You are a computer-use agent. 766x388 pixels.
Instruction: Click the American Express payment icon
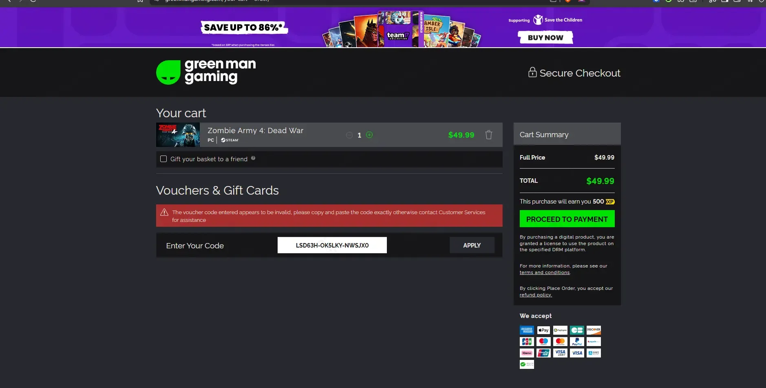pos(527,330)
